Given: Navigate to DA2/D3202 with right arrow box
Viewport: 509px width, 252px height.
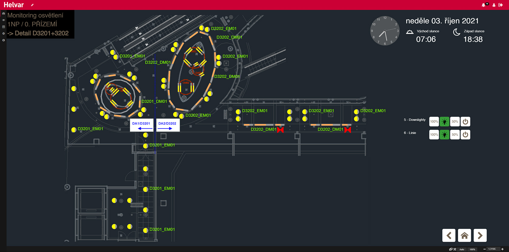Looking at the screenshot, I should (168, 126).
